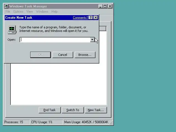Image resolution: width=176 pixels, height=132 pixels.
Task: Minimize the Windows Task Manager window
Action: (x=100, y=6)
